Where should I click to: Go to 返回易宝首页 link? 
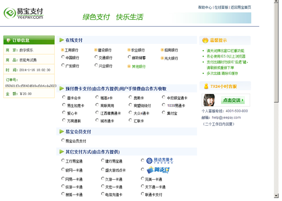(241, 7)
